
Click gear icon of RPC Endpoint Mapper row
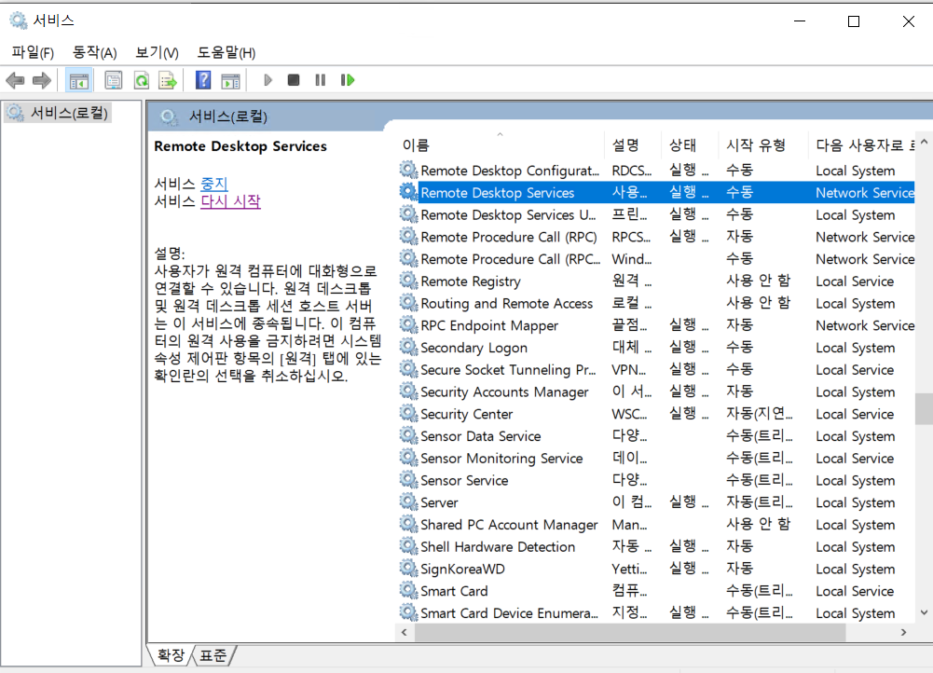coord(408,325)
